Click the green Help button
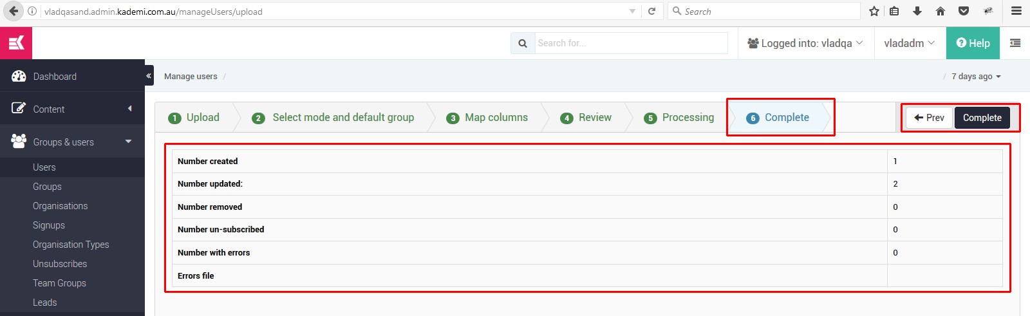 click(973, 43)
